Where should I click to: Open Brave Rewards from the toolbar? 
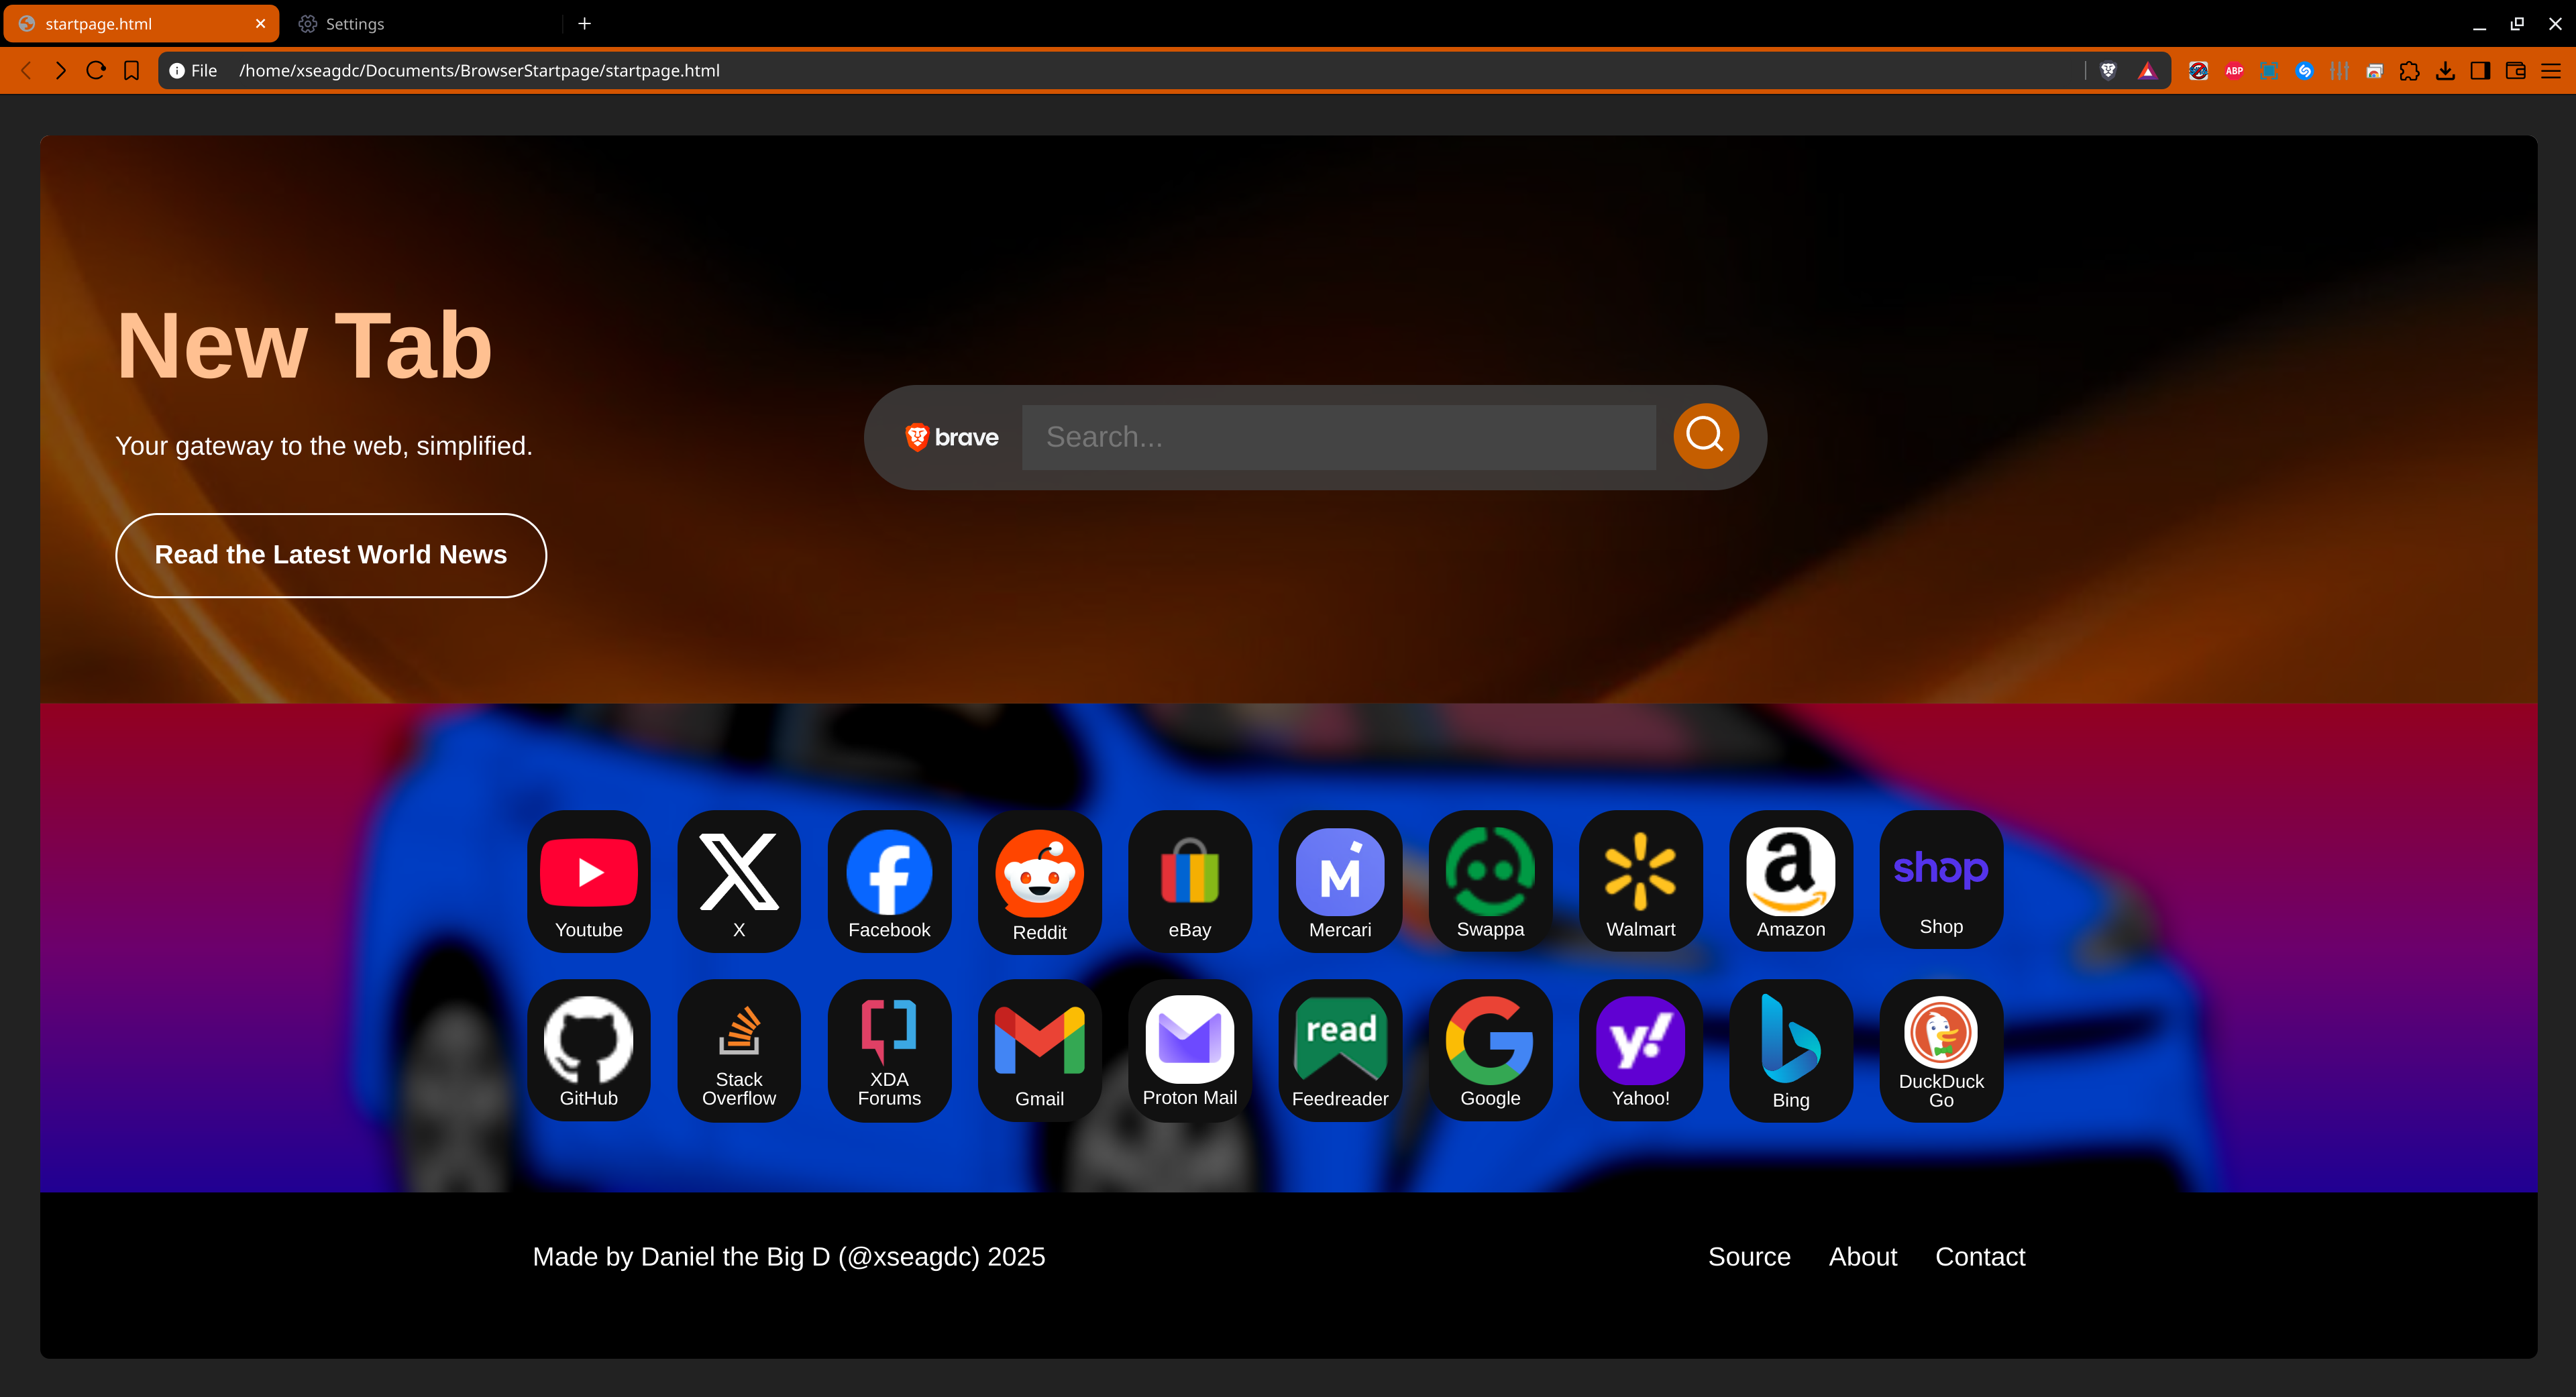(2148, 70)
